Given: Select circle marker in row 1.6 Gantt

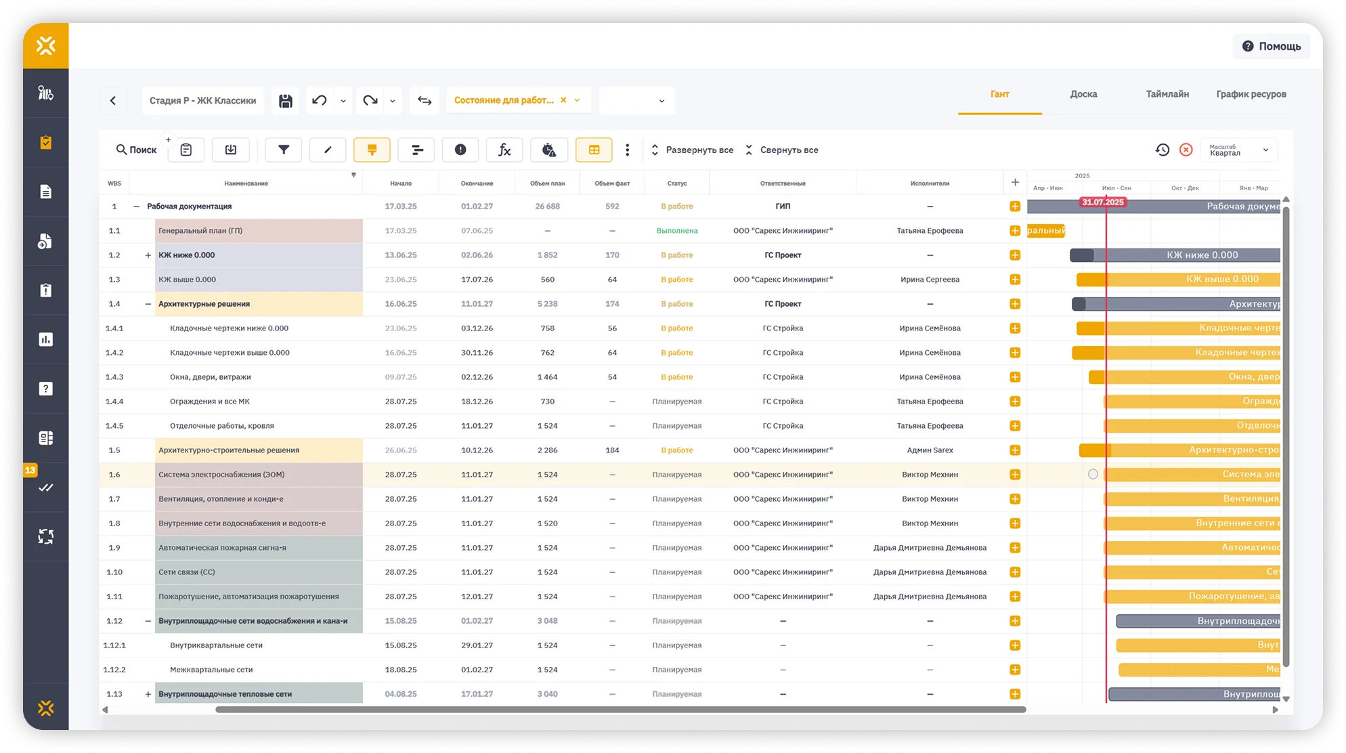Looking at the screenshot, I should 1093,474.
